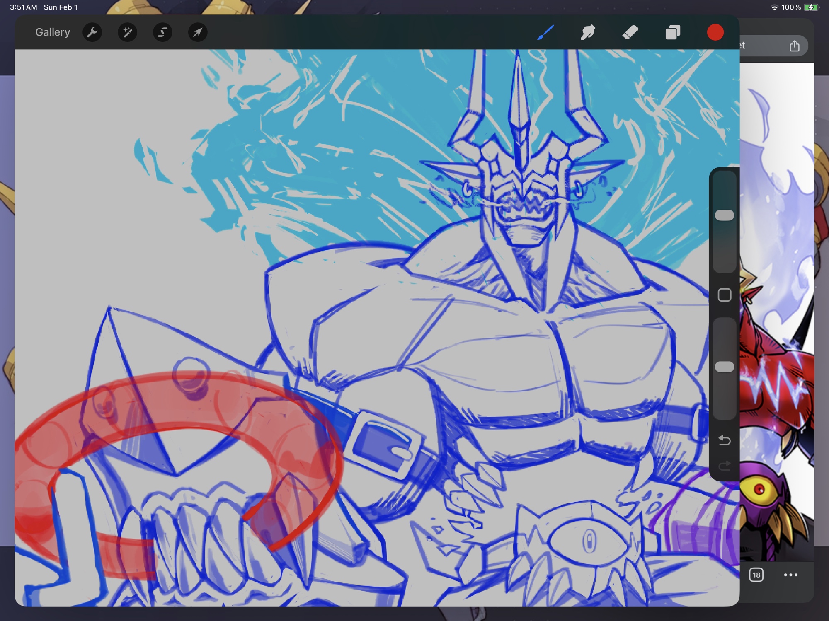Tap the brush opacity slider handle
Image resolution: width=829 pixels, height=621 pixels.
point(724,367)
